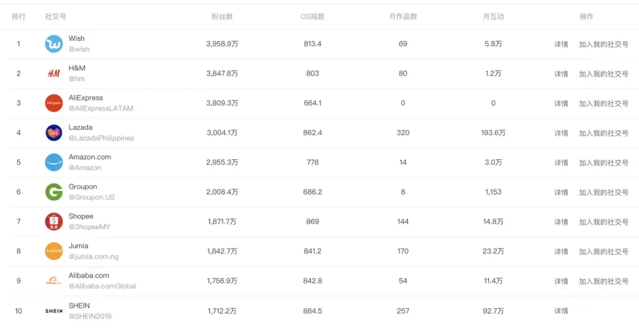Image resolution: width=639 pixels, height=330 pixels.
Task: View 详情 for Lazada row
Action: (x=561, y=133)
